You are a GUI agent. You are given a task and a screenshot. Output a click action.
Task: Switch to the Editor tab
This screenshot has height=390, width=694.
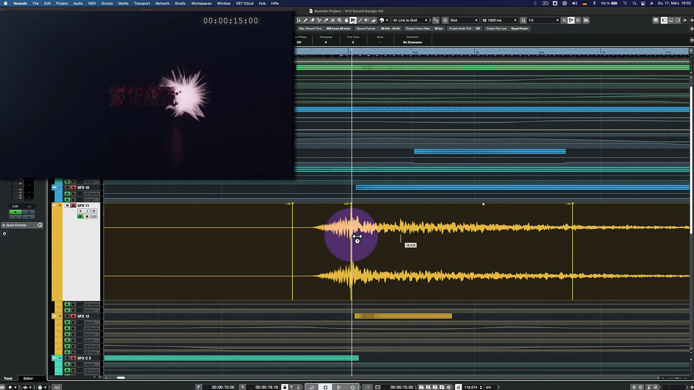(x=28, y=378)
